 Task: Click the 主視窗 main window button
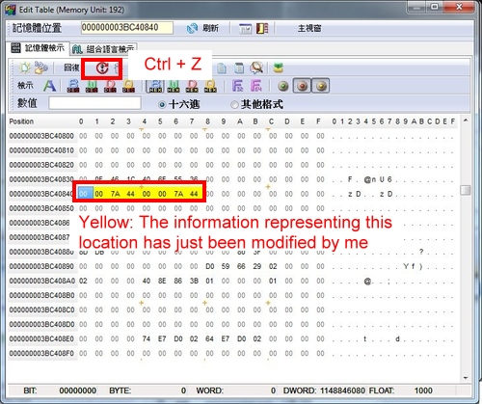309,28
